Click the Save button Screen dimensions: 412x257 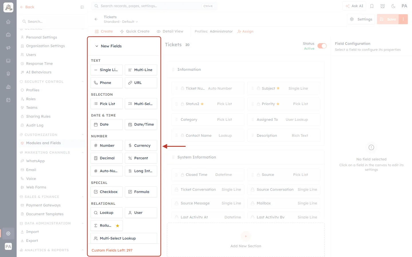[x=388, y=19]
